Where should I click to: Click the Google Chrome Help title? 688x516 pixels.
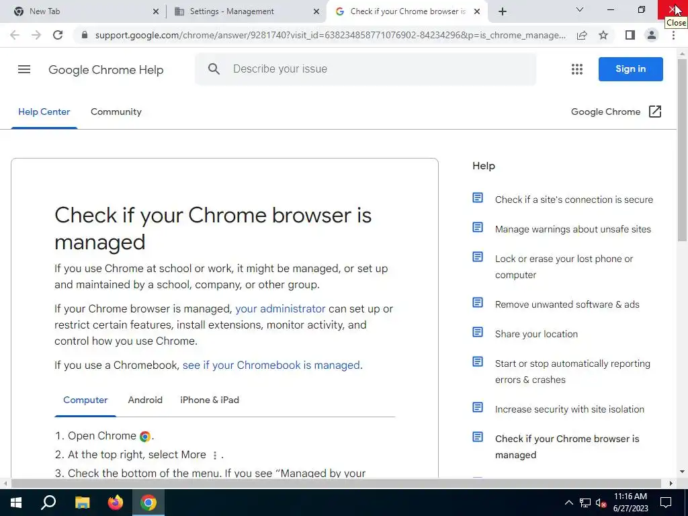click(x=105, y=70)
